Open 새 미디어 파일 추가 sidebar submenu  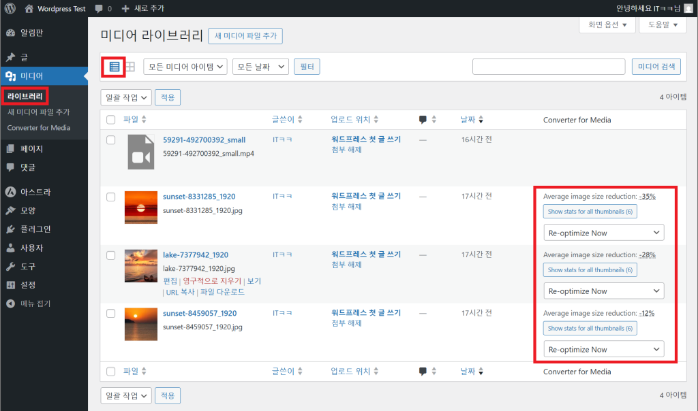point(39,112)
